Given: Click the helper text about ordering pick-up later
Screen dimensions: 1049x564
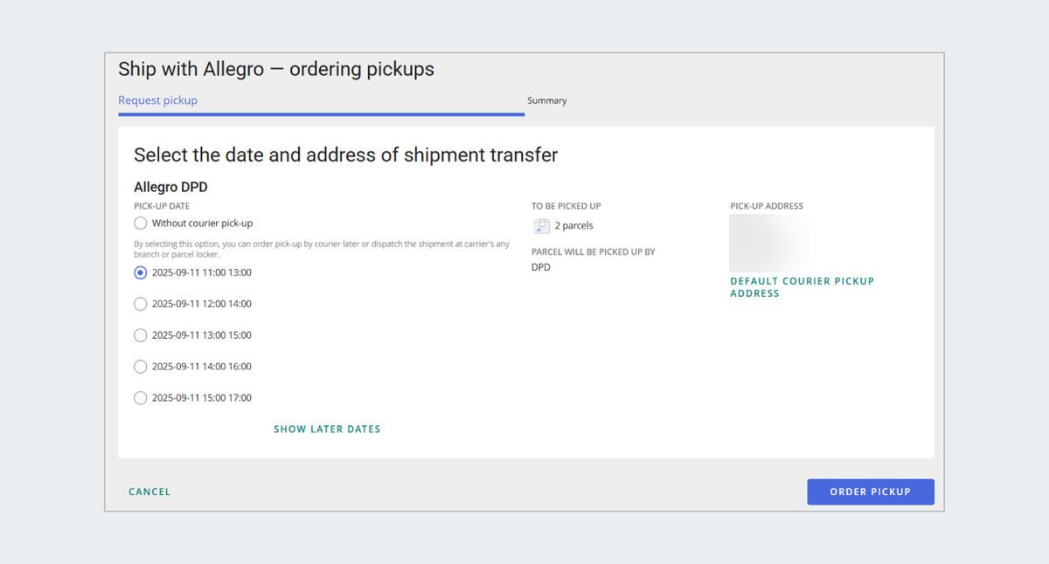Looking at the screenshot, I should click(x=322, y=249).
